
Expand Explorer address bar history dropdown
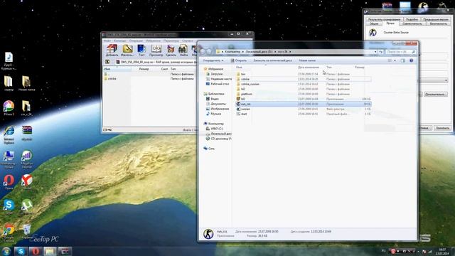[x=375, y=52]
